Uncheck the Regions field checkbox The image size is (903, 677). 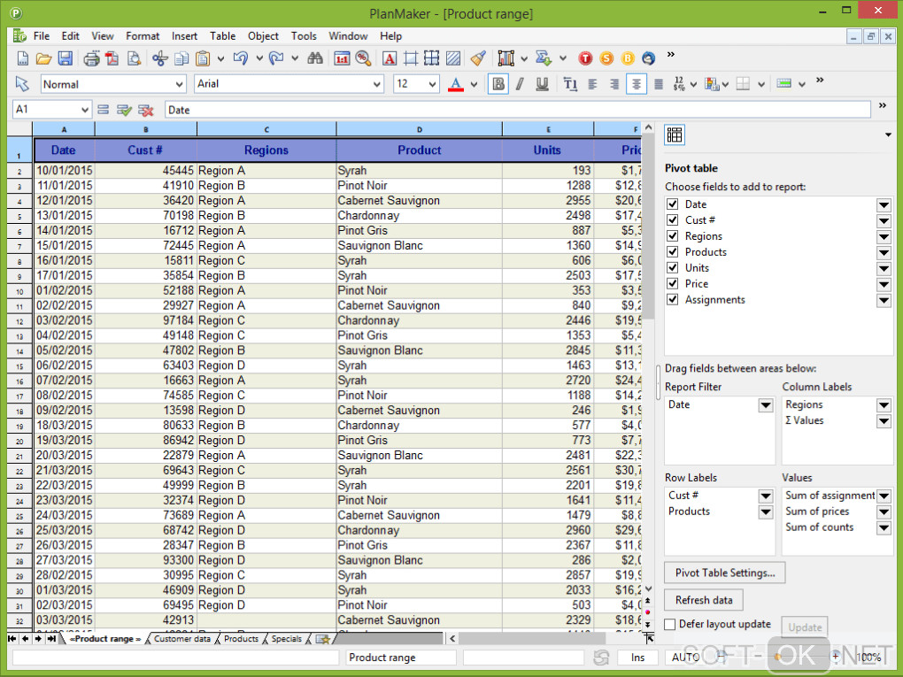673,236
